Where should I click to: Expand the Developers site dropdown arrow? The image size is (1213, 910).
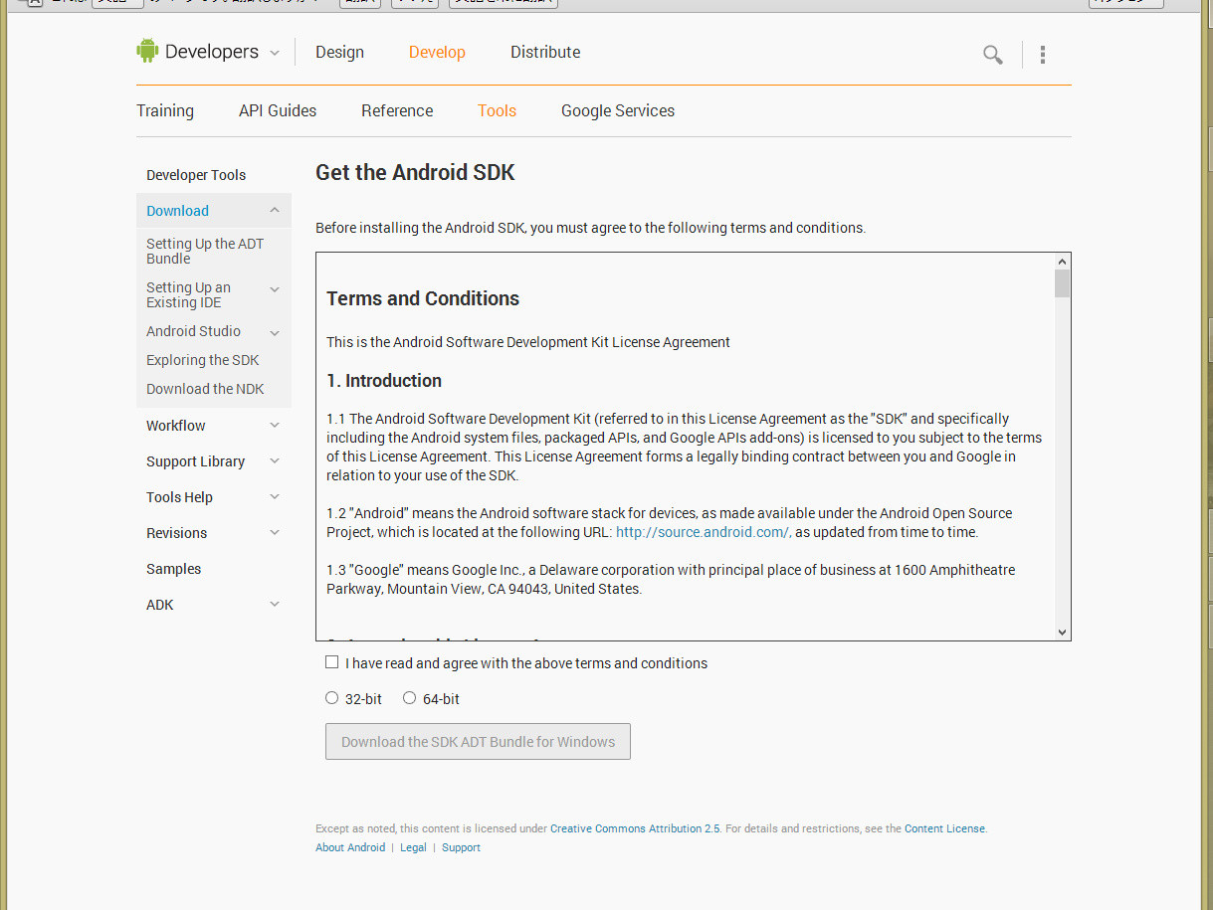[x=275, y=53]
